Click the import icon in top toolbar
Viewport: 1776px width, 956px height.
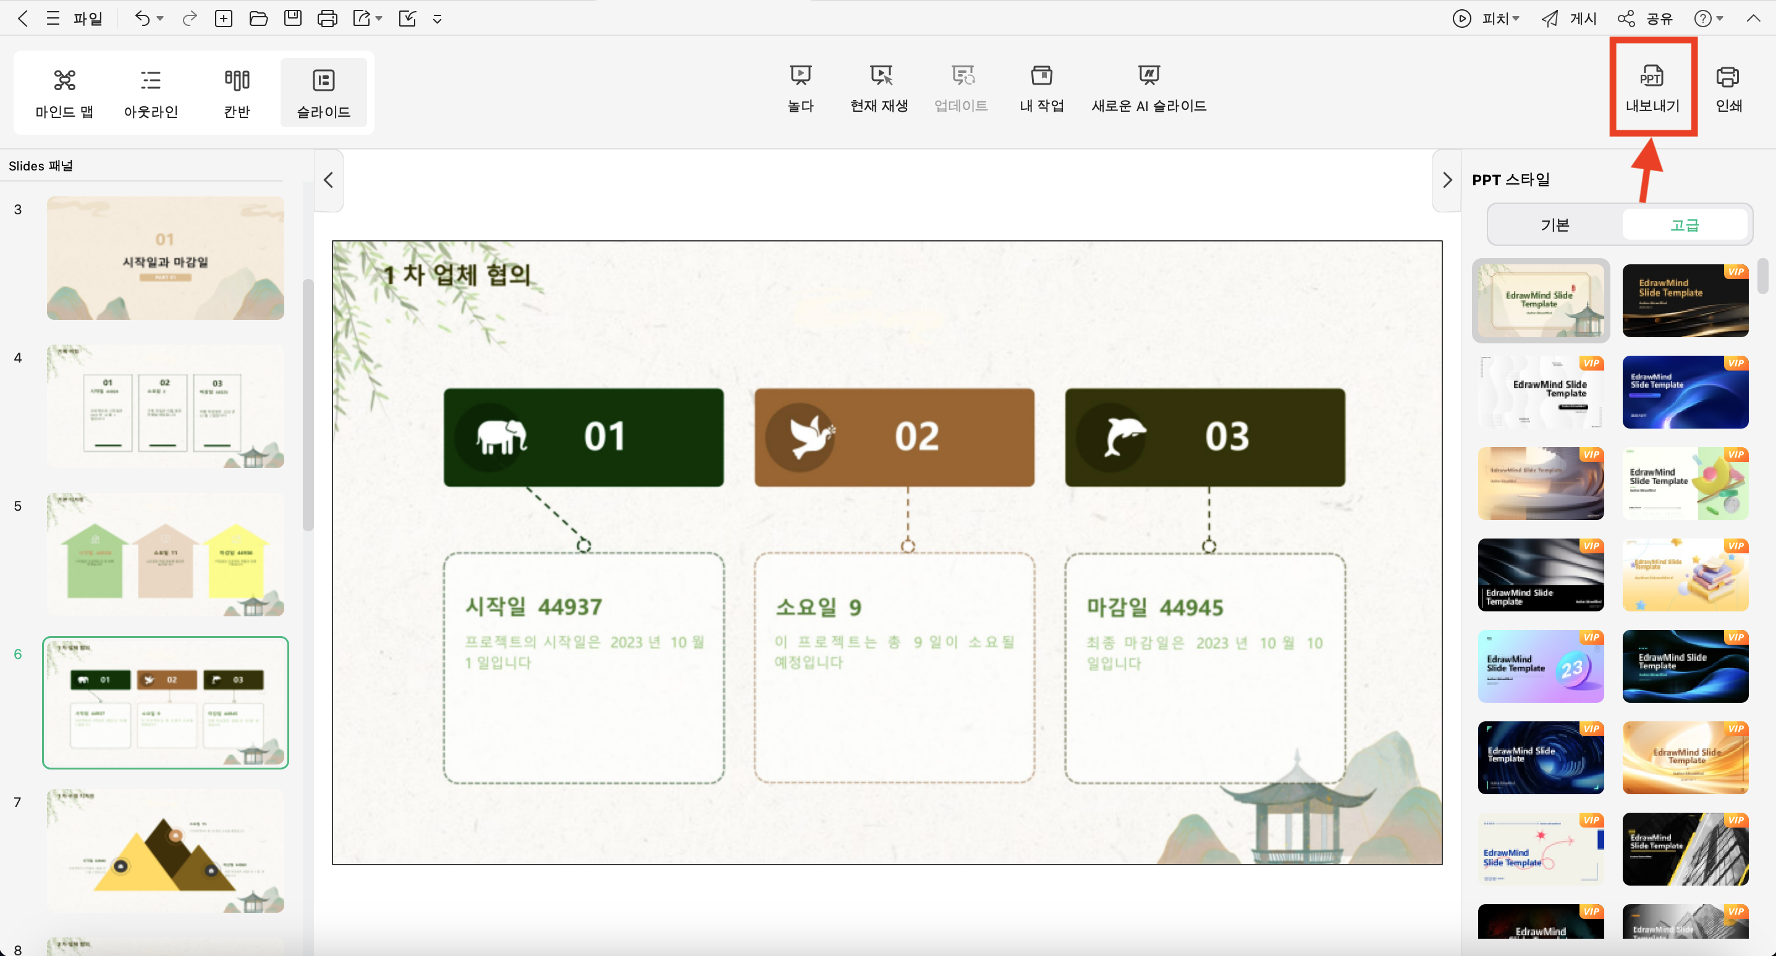click(407, 19)
